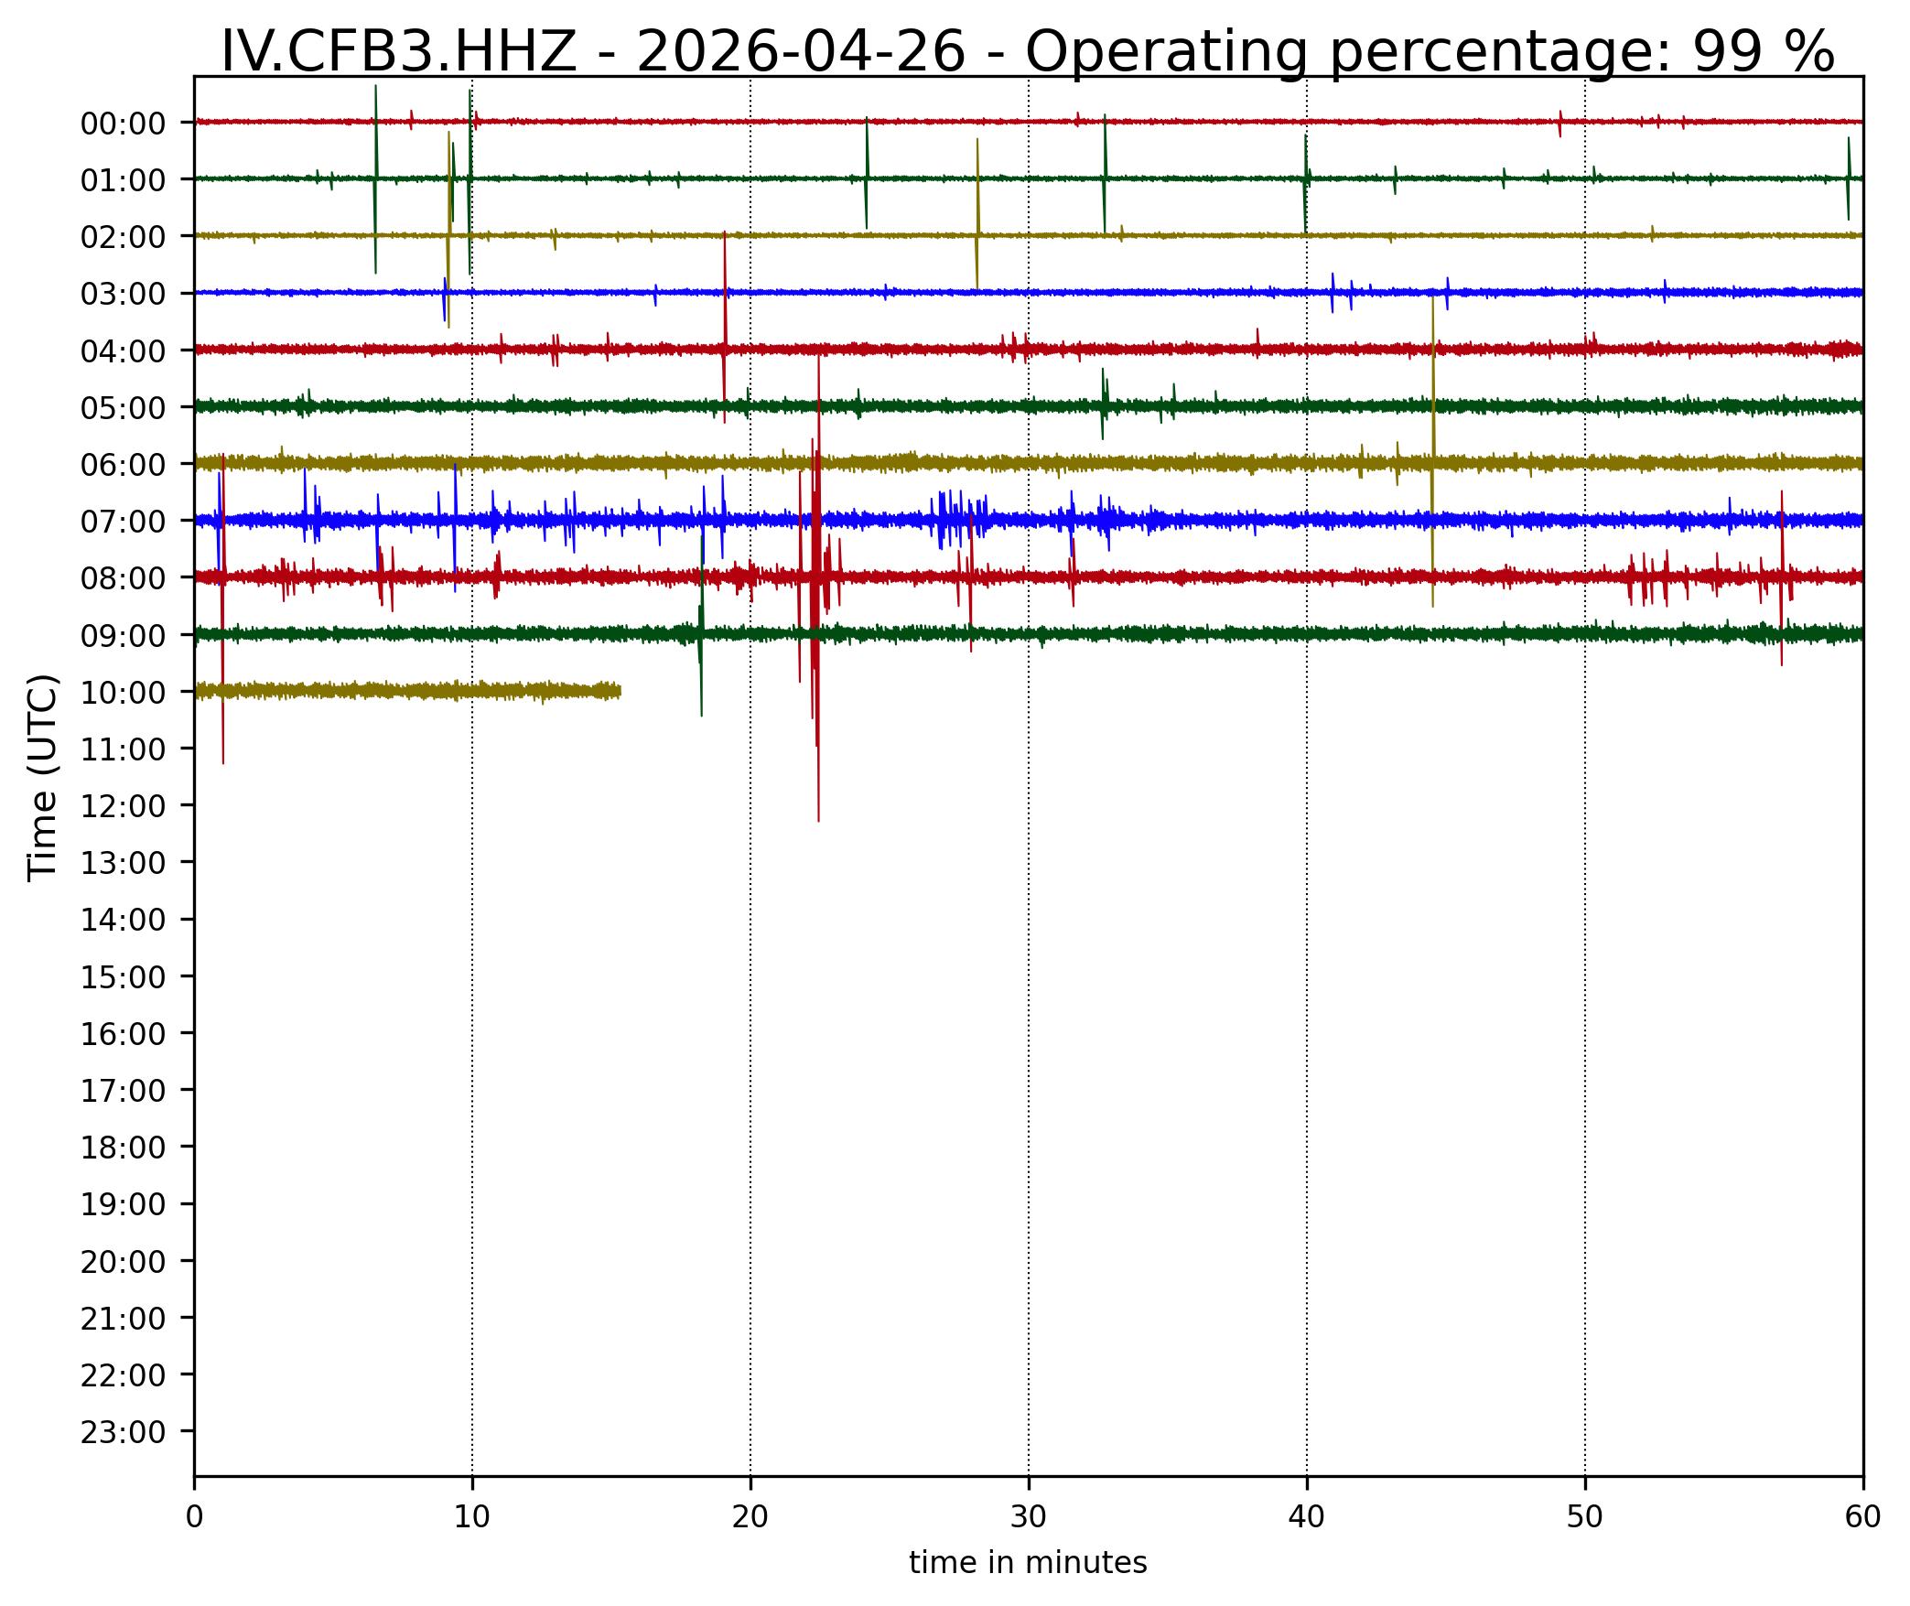This screenshot has height=1606, width=1910.
Task: Click the 18:00 hour label
Action: point(123,1148)
